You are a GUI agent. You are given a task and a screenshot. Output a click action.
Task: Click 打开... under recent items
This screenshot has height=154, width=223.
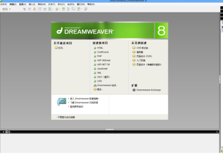[x=60, y=48]
